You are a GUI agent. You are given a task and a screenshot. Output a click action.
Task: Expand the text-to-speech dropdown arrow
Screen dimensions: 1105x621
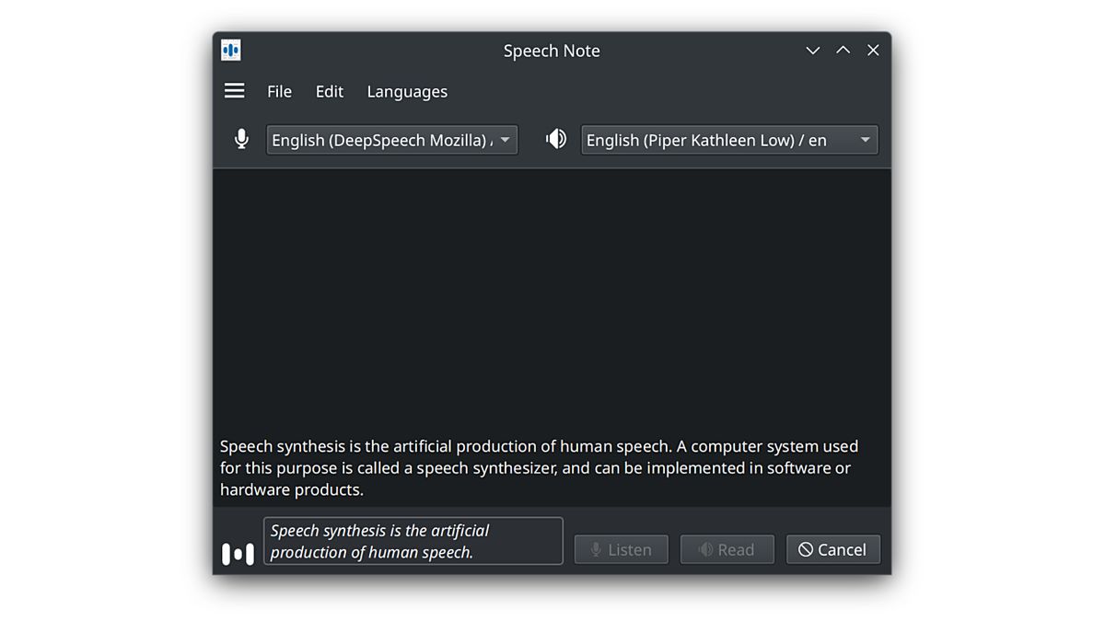click(x=864, y=139)
